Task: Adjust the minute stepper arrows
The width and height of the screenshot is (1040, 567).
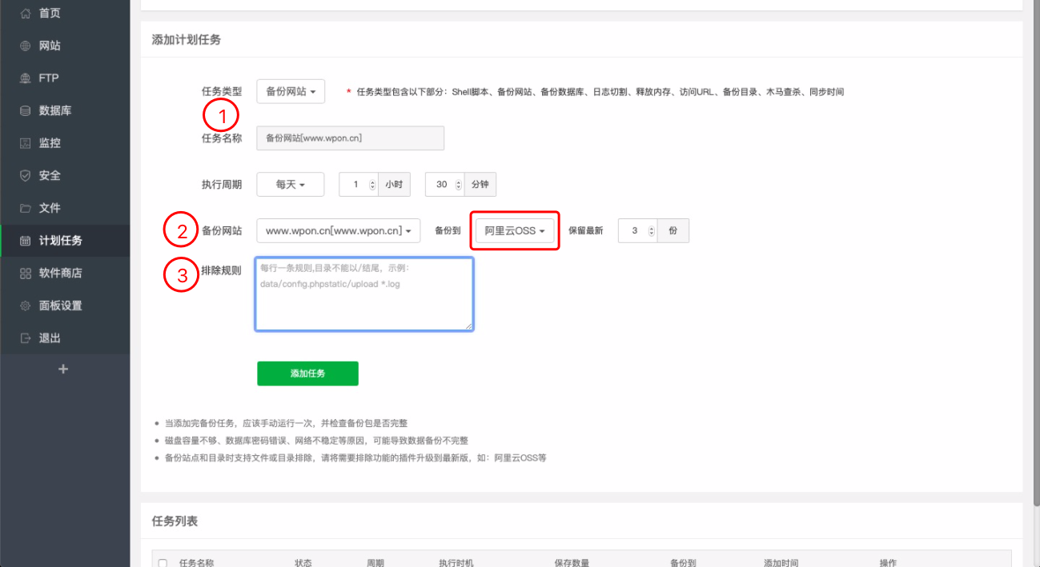Action: [x=459, y=185]
